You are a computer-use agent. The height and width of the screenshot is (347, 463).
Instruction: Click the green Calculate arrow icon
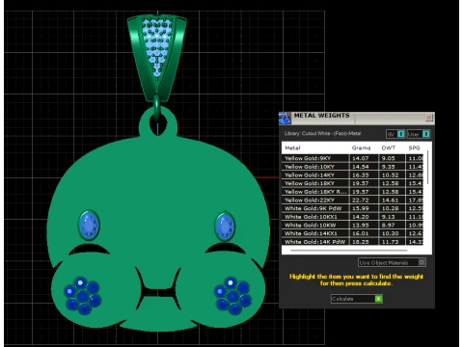coord(379,299)
